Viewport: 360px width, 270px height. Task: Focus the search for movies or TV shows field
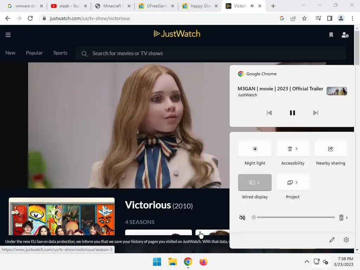click(x=211, y=53)
